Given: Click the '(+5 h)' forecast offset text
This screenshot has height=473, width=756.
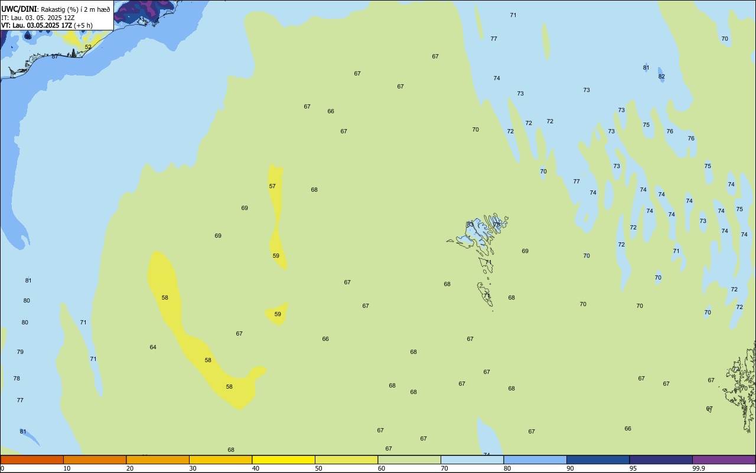Looking at the screenshot, I should pyautogui.click(x=83, y=25).
